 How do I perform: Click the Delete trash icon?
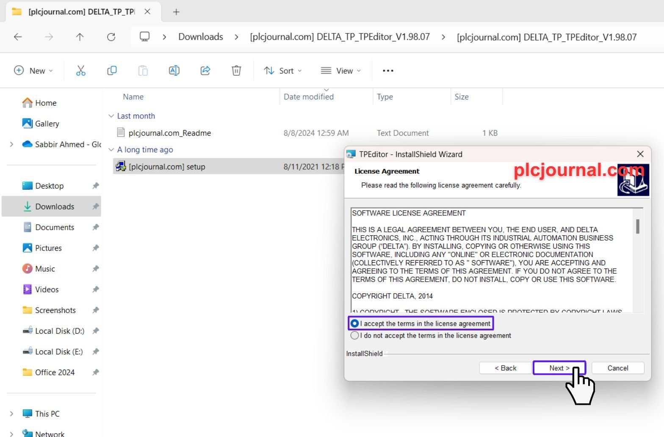[236, 71]
